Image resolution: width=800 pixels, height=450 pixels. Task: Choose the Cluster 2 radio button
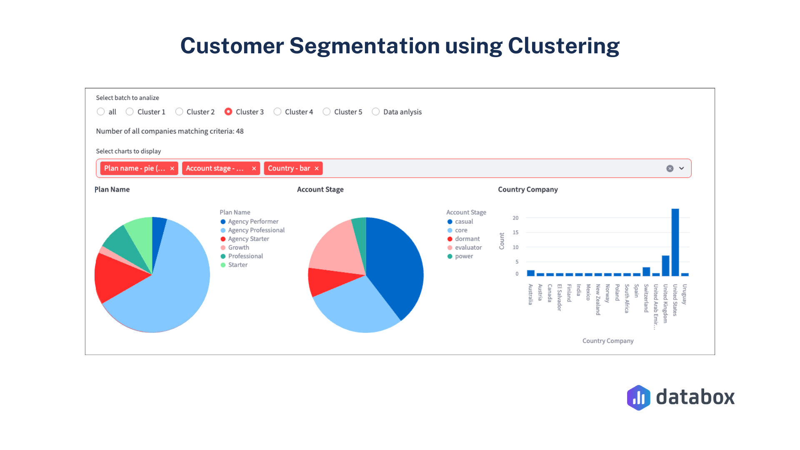pyautogui.click(x=179, y=112)
